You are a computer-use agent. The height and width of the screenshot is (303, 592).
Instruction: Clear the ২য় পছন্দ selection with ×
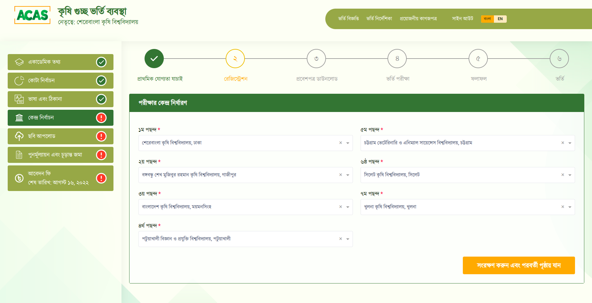pos(341,175)
